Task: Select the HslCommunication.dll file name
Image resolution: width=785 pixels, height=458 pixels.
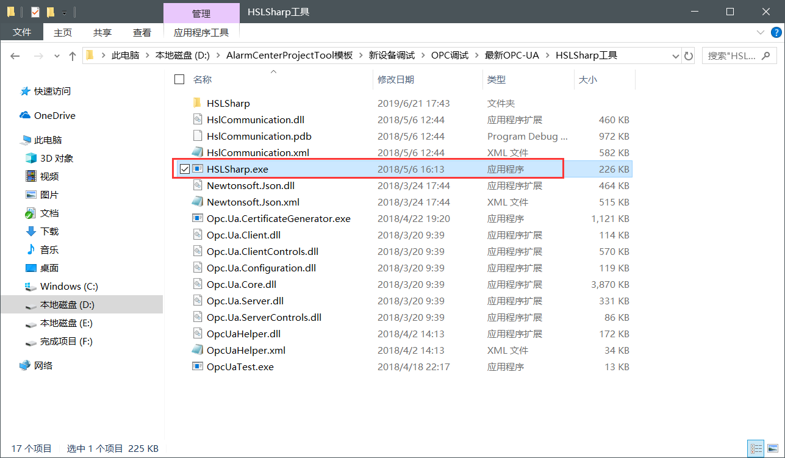Action: click(x=256, y=120)
